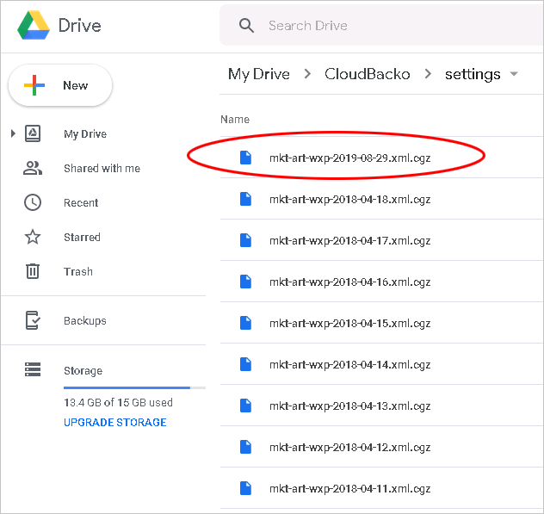Open Shared with me via people icon
The height and width of the screenshot is (514, 544).
33,169
